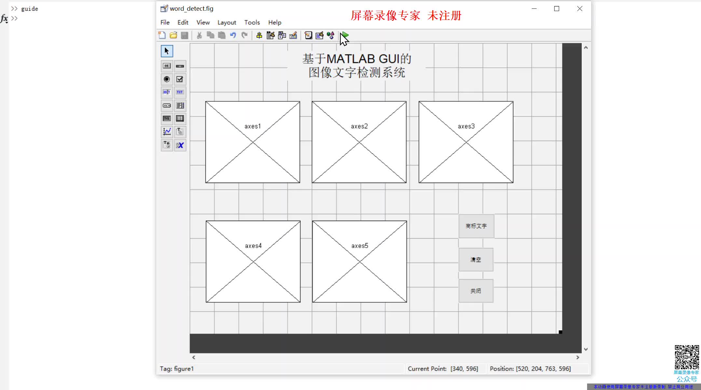The width and height of the screenshot is (701, 390).
Task: Click the View menu
Action: [203, 22]
